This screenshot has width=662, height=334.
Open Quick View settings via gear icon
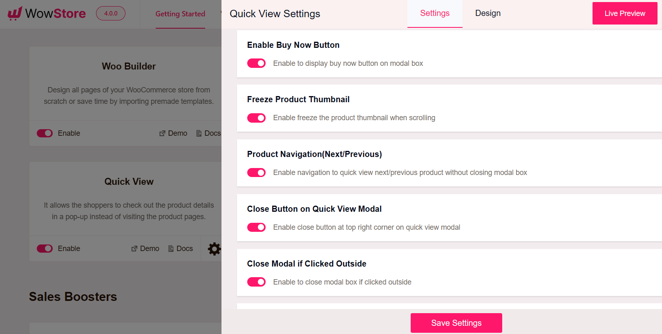point(215,249)
